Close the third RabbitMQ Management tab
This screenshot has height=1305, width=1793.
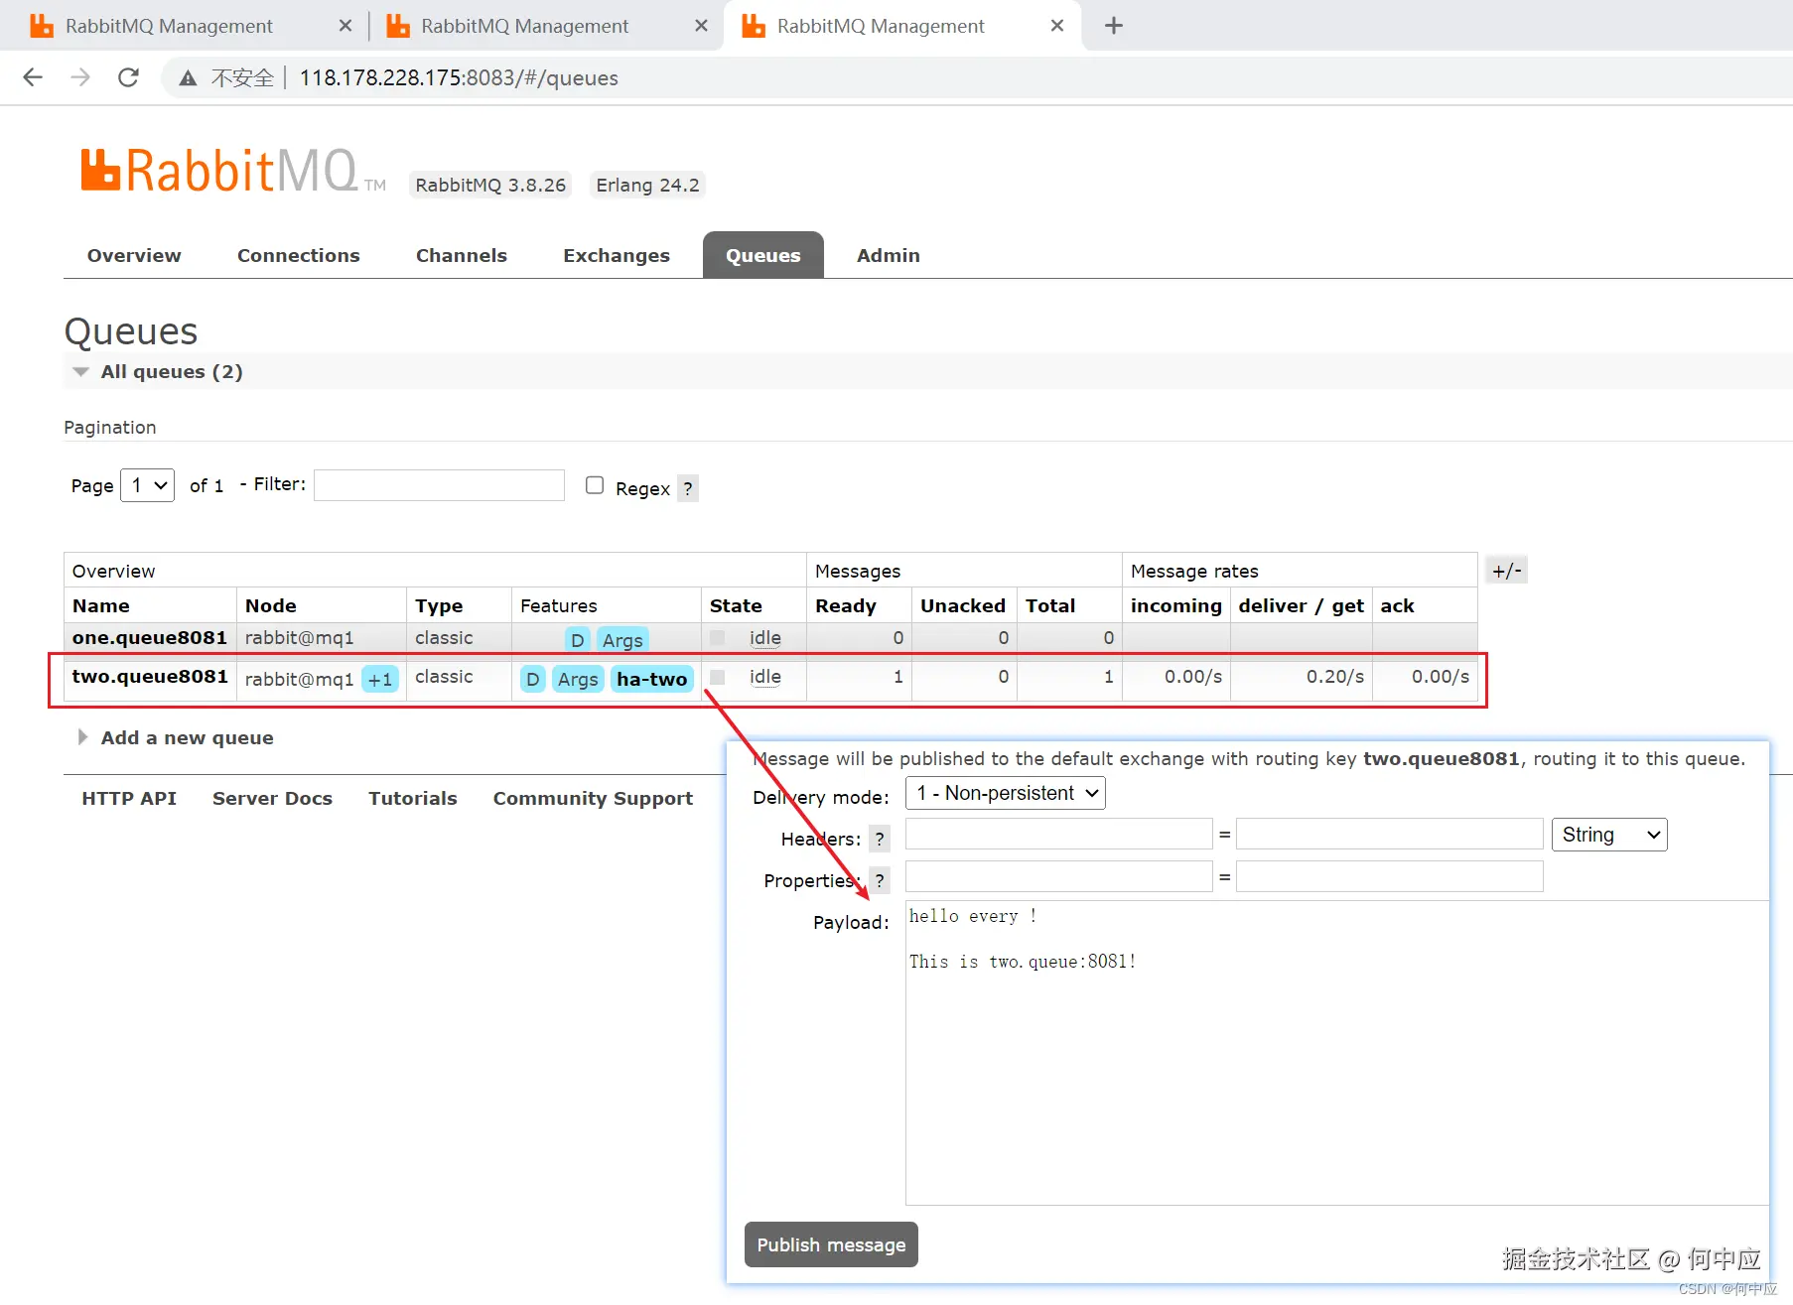(x=1057, y=26)
